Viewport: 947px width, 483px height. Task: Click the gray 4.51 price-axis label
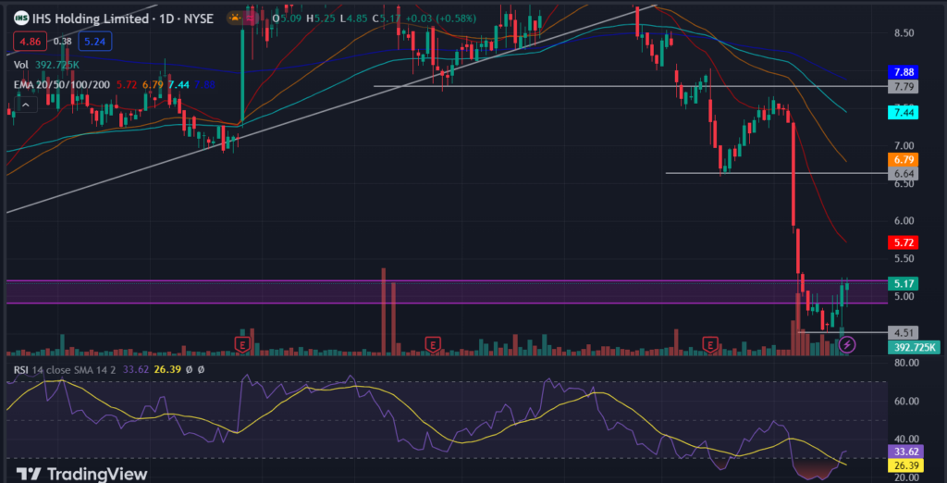point(903,332)
